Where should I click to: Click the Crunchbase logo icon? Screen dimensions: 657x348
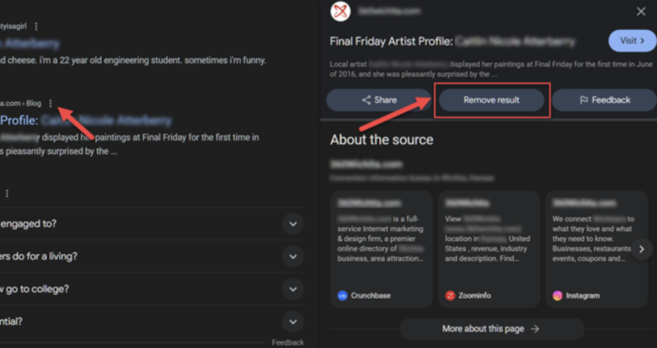342,296
